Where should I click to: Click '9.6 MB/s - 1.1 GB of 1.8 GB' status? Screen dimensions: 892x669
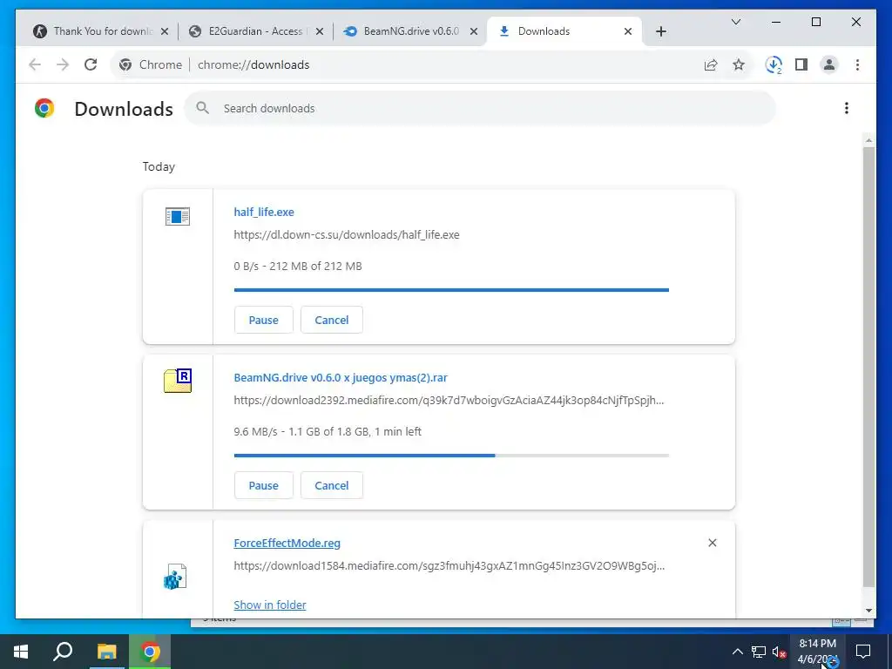click(x=328, y=431)
